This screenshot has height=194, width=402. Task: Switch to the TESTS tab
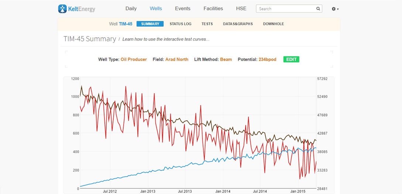pos(207,24)
